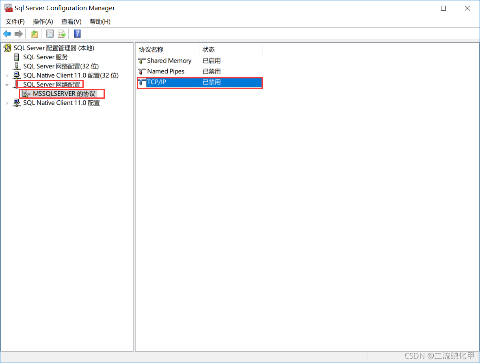The image size is (480, 363).
Task: Click the Shared Memory protocol icon
Action: 142,61
